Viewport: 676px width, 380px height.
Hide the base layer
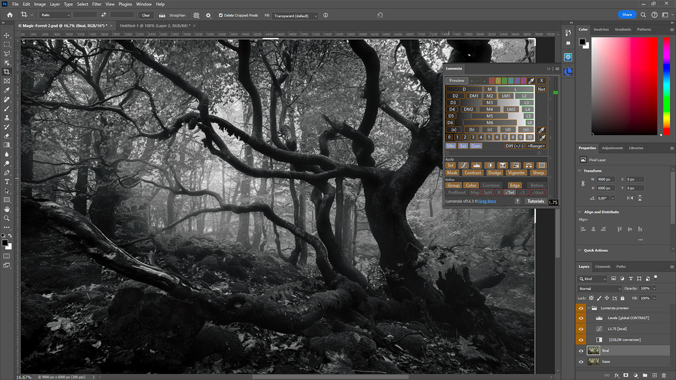coord(581,362)
